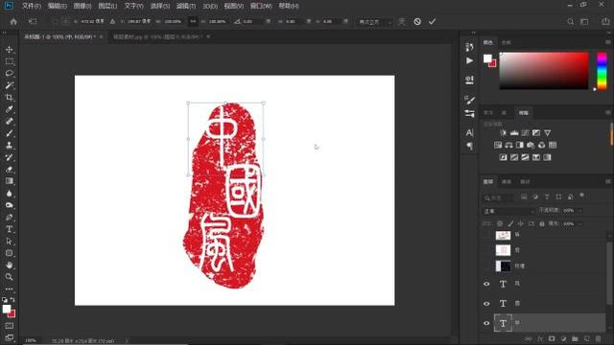
Task: Open the interpolation dropdown in options bar
Action: click(375, 22)
